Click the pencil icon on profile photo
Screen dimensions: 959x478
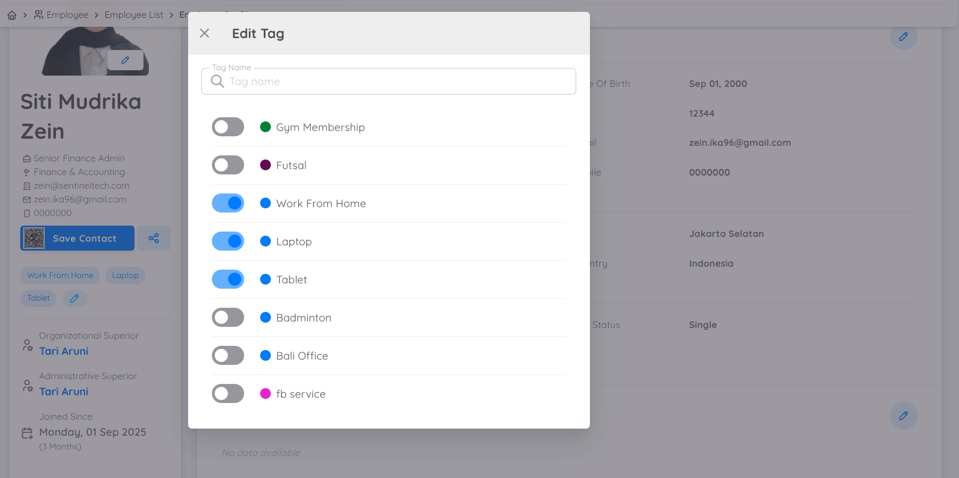click(125, 60)
